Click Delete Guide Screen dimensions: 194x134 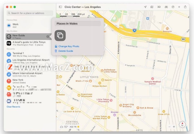pos(66,51)
